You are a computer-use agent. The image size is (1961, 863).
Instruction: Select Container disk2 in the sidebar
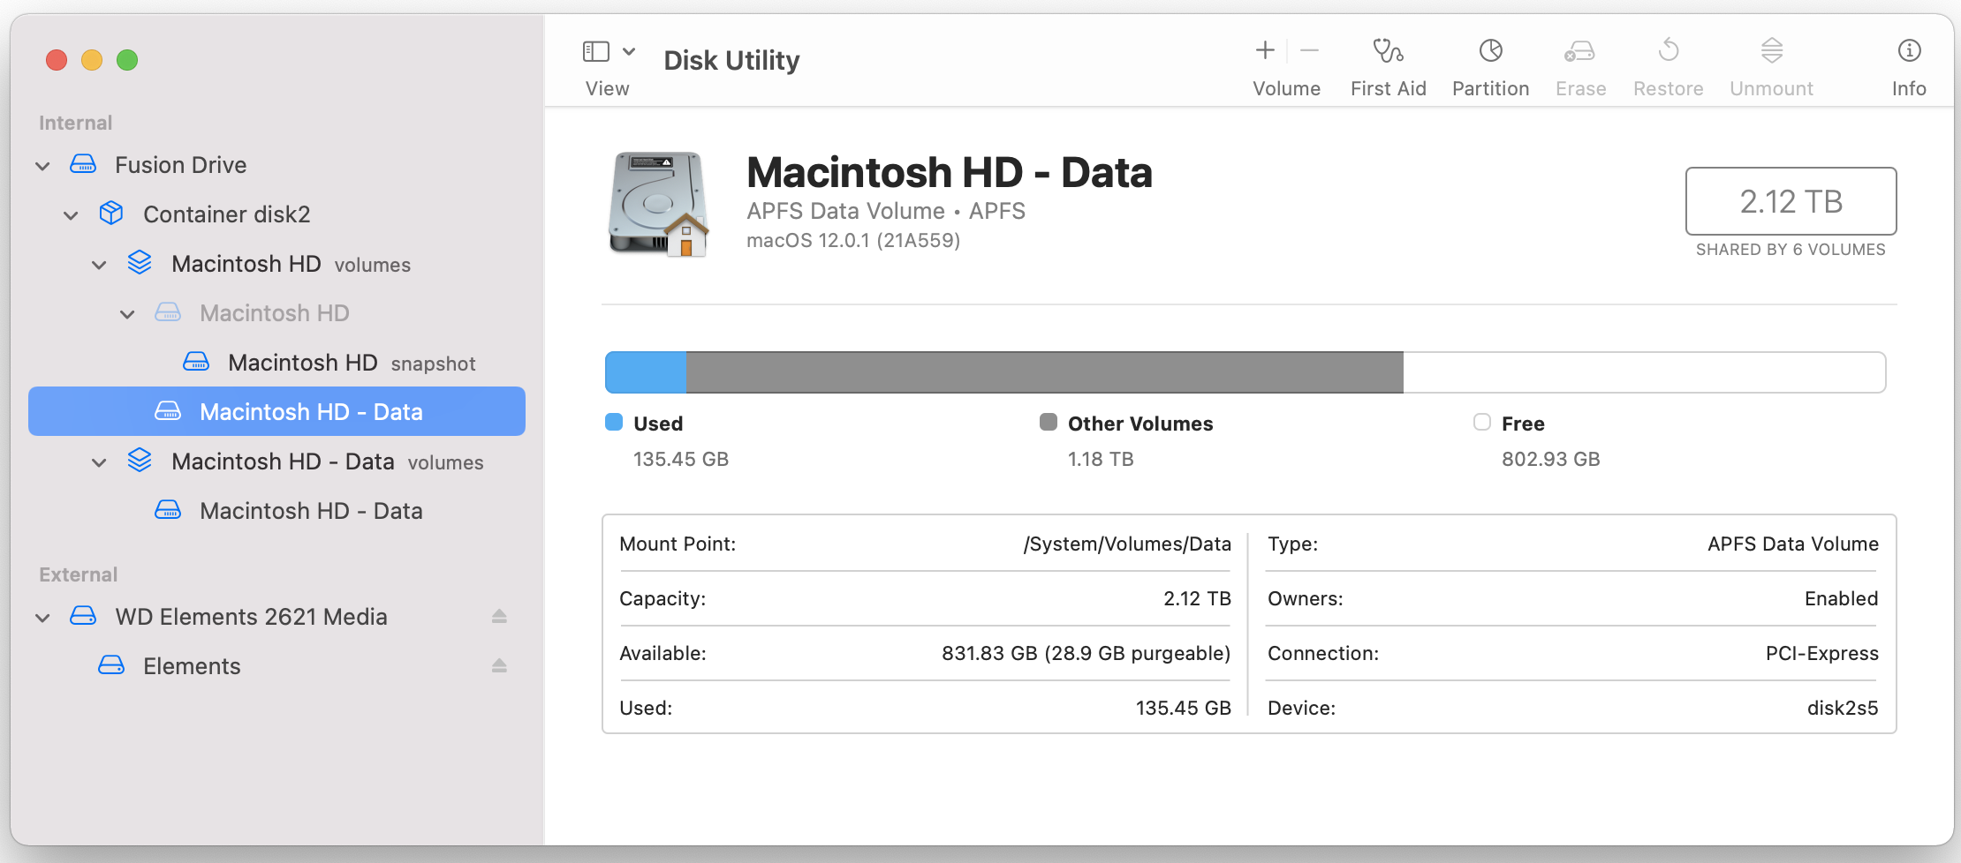(226, 214)
